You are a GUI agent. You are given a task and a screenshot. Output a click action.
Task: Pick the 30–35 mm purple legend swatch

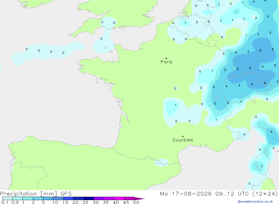[x=99, y=198]
